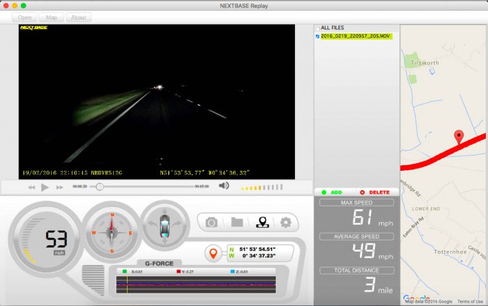The width and height of the screenshot is (488, 306).
Task: Click the NEXTBASE logo in video
Action: pos(33,28)
